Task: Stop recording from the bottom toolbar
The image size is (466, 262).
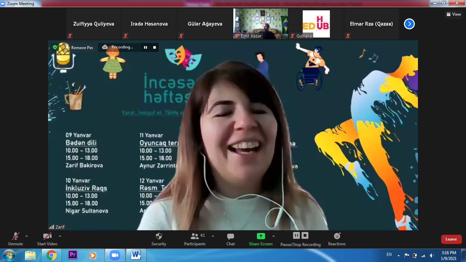Action: point(305,235)
